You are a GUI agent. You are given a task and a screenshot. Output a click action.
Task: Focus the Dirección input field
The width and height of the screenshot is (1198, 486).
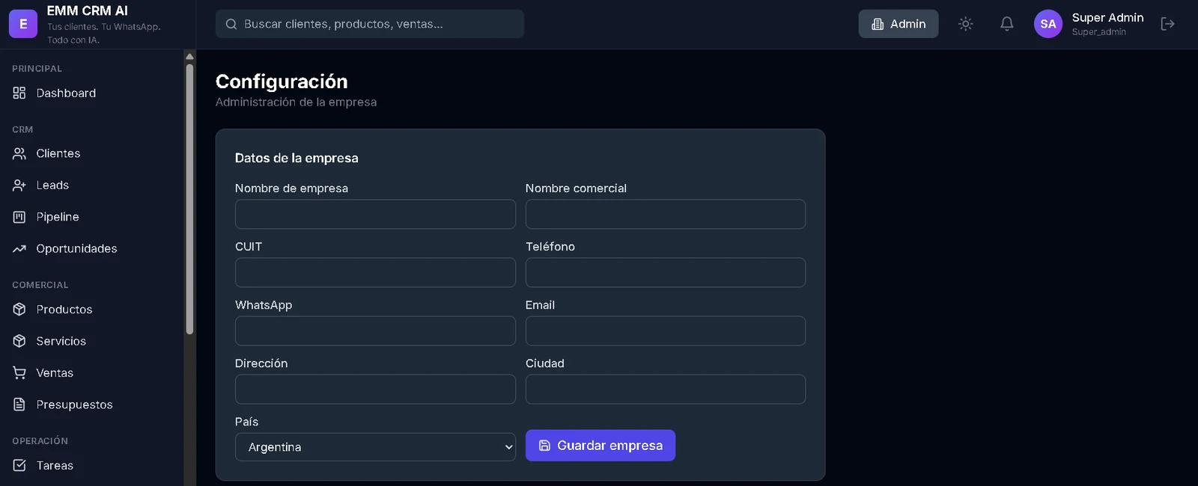point(375,389)
